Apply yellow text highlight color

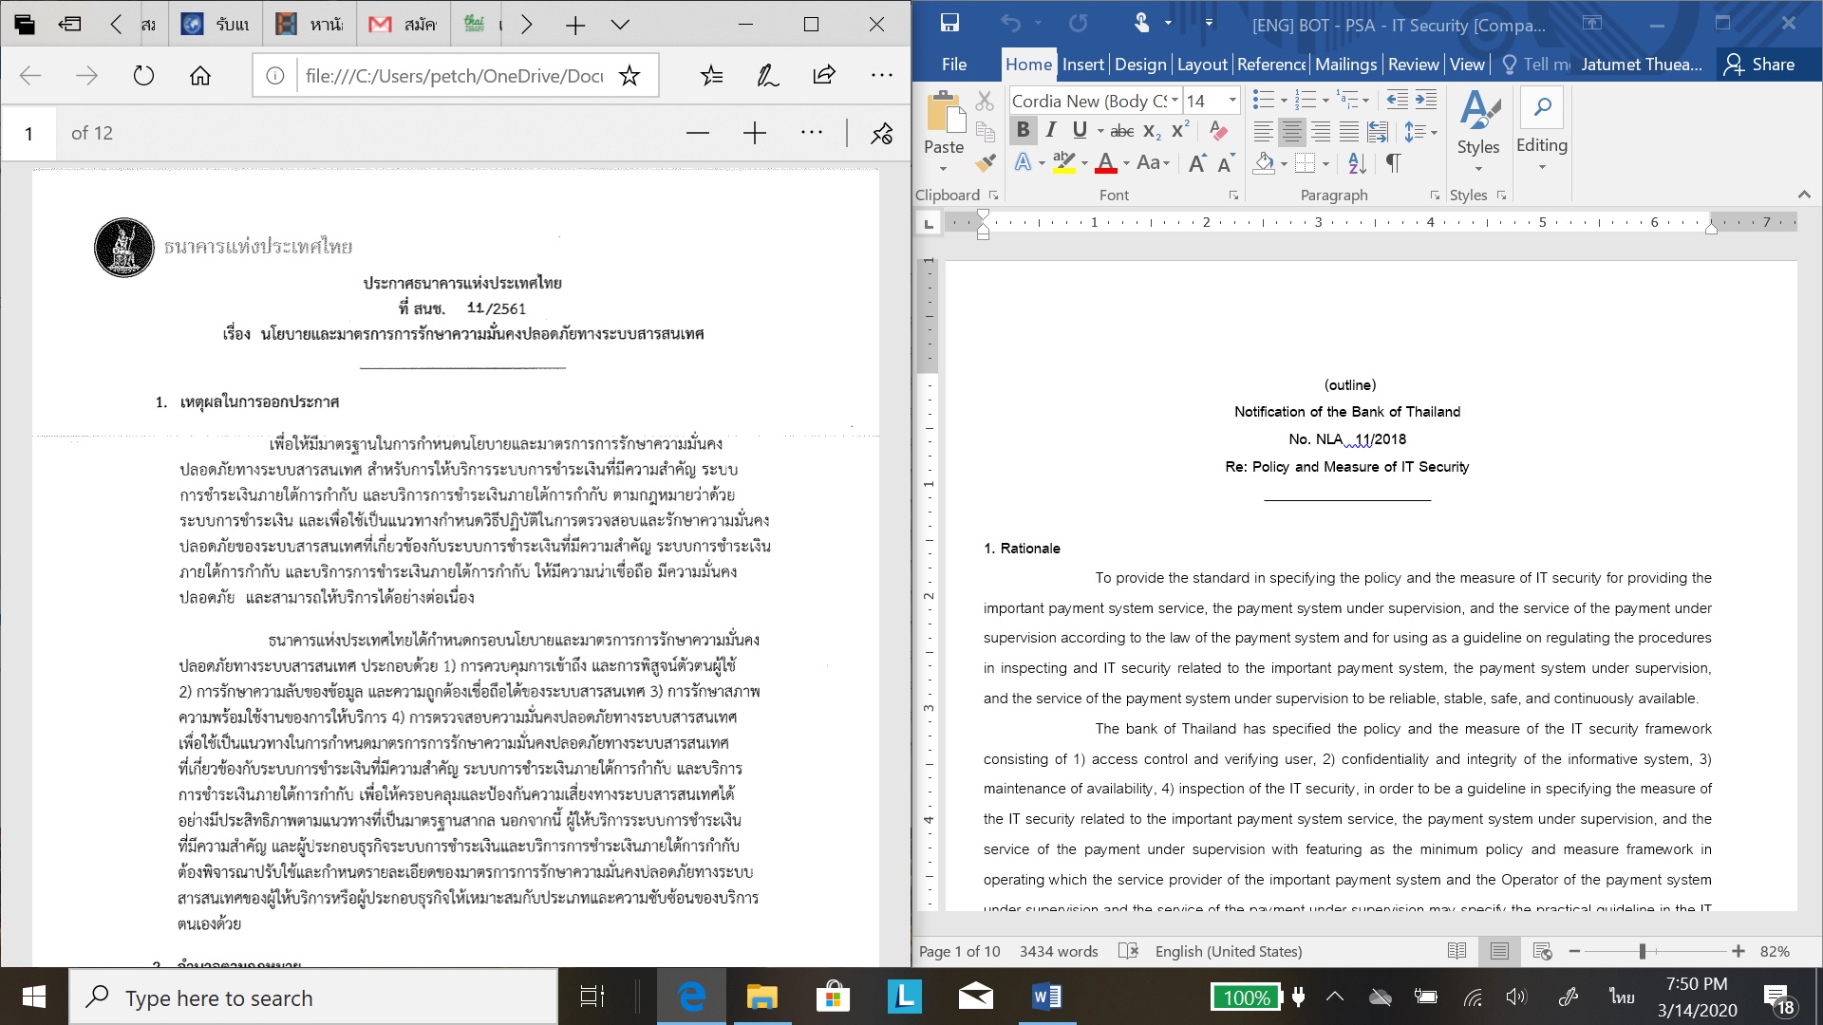pos(1064,163)
